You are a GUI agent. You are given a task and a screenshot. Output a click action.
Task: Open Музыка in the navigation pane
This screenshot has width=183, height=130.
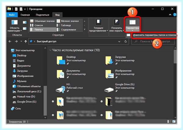pos(20,81)
